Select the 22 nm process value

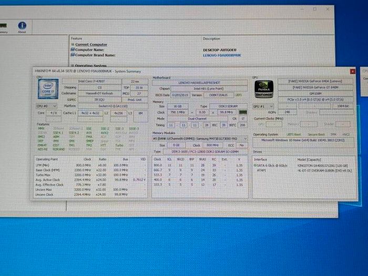point(135,81)
